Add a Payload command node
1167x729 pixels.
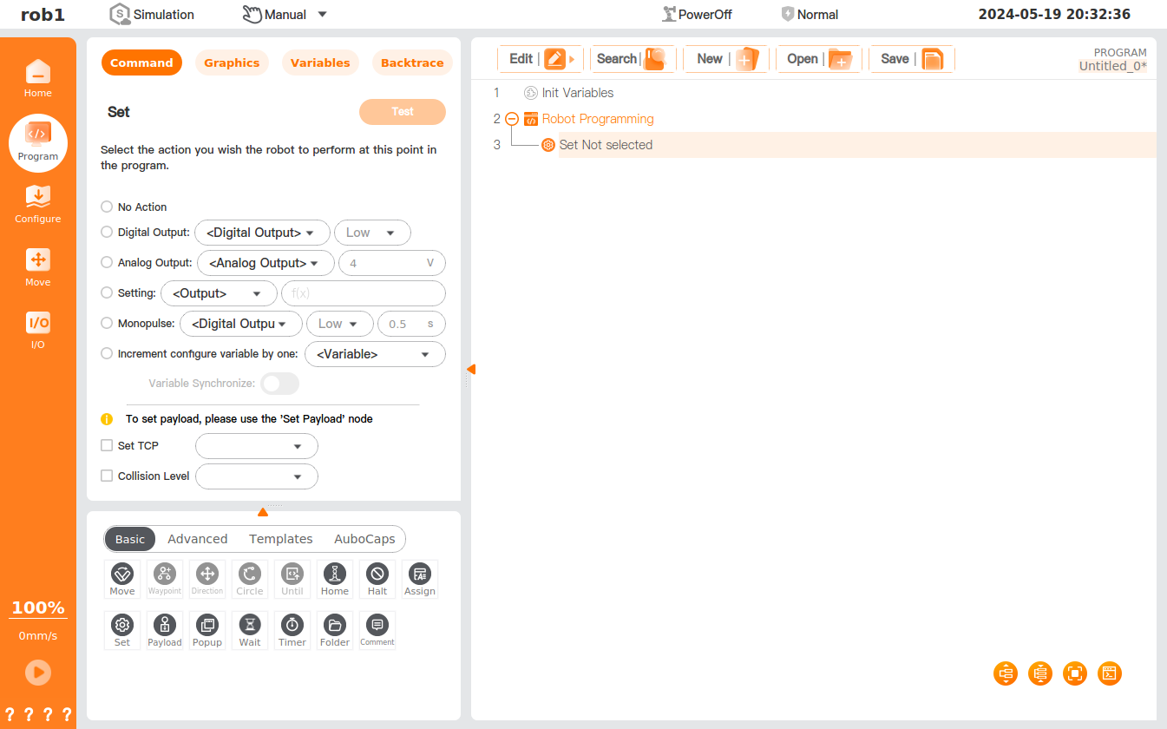(x=165, y=630)
